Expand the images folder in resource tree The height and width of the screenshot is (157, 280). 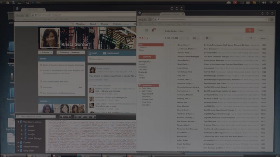[22, 130]
